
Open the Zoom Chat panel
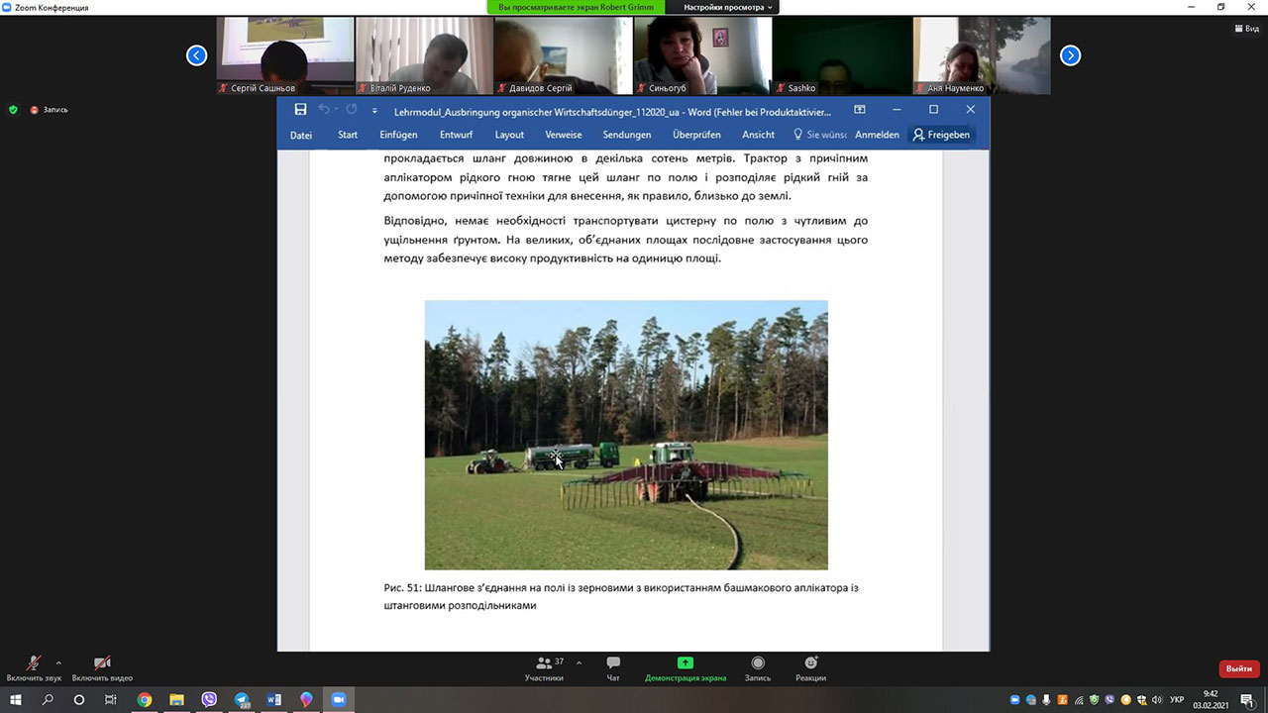click(613, 668)
